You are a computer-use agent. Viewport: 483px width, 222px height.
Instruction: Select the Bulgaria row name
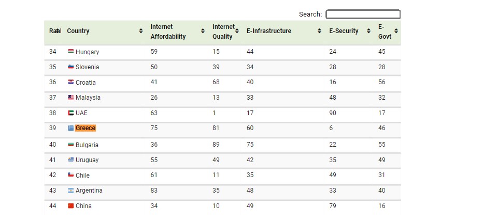pos(87,145)
